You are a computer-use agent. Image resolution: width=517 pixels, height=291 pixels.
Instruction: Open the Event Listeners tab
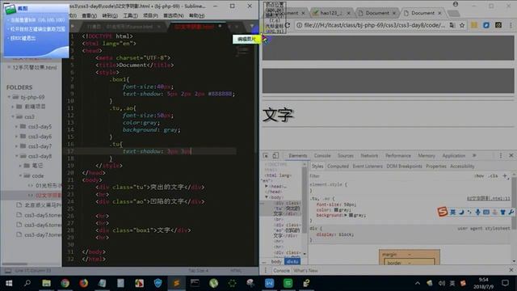click(368, 167)
